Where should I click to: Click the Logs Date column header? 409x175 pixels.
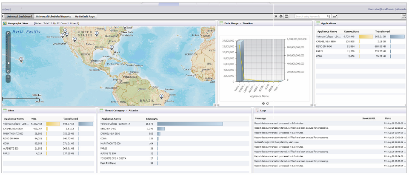click(x=388, y=119)
